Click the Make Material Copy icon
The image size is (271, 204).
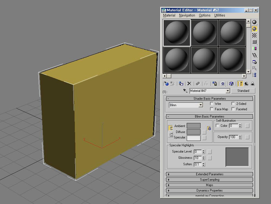tap(198, 84)
